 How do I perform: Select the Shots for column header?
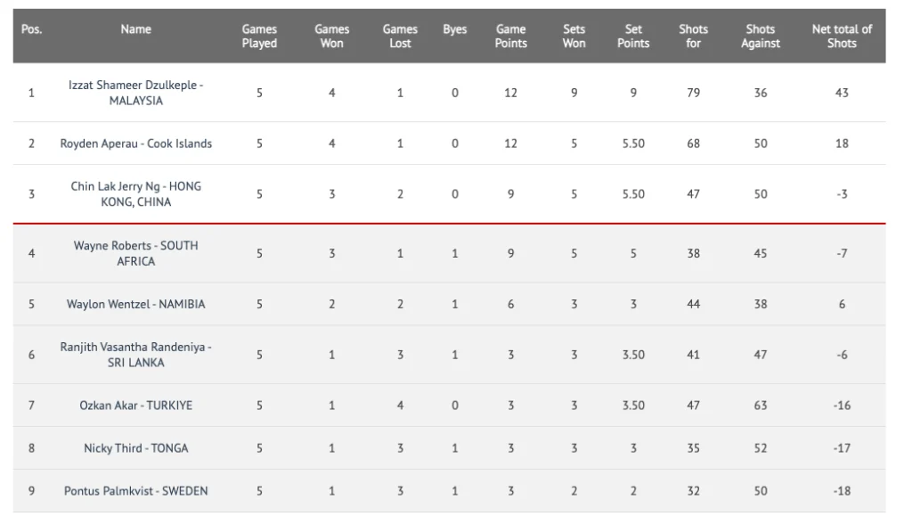693,37
